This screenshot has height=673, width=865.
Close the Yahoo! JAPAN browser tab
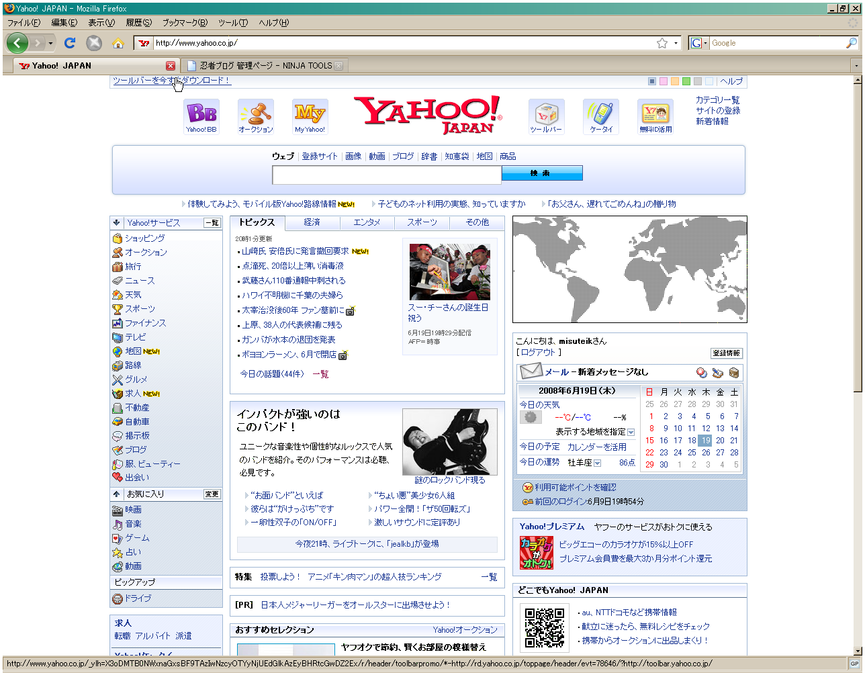pos(171,66)
